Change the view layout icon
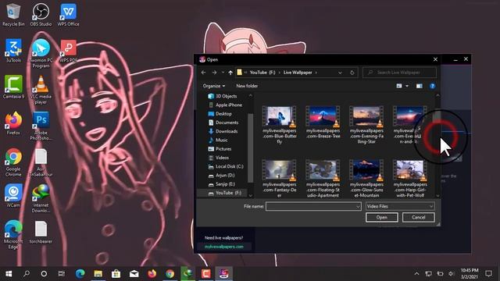The image size is (500, 281). pos(399,86)
